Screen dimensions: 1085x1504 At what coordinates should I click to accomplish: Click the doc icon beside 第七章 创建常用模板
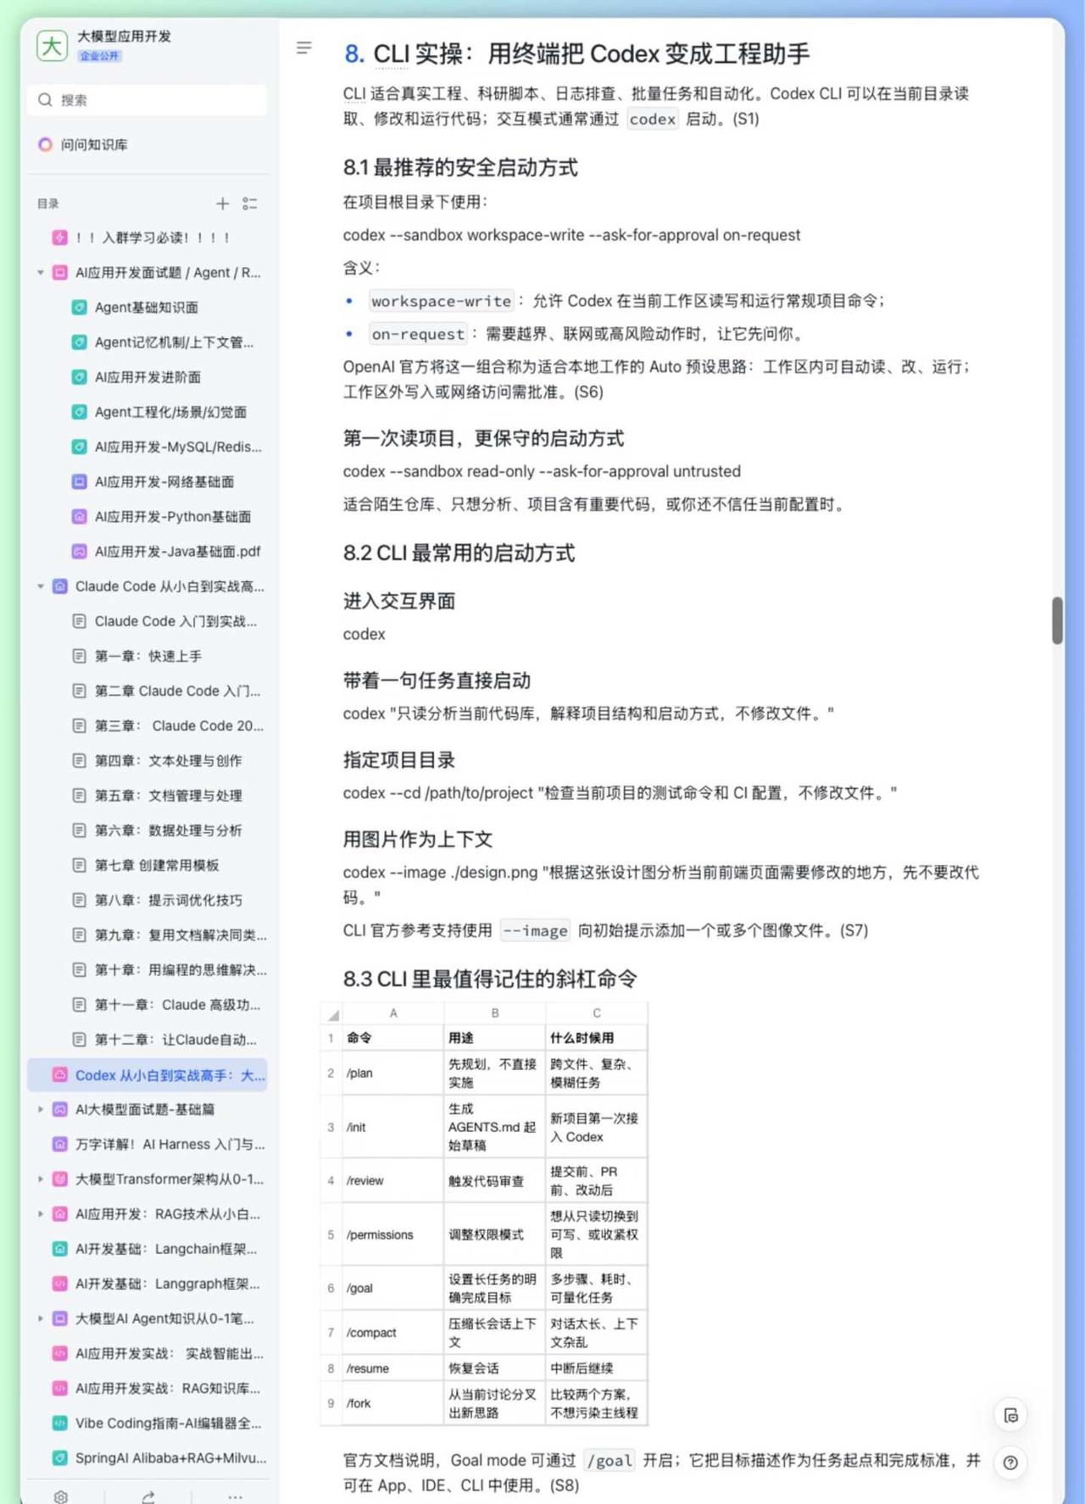pos(79,865)
